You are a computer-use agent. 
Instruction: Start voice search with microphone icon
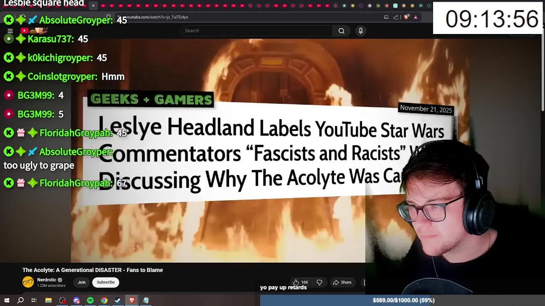361,31
